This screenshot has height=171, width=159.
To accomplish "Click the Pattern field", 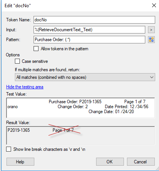I will pyautogui.click(x=89, y=40).
